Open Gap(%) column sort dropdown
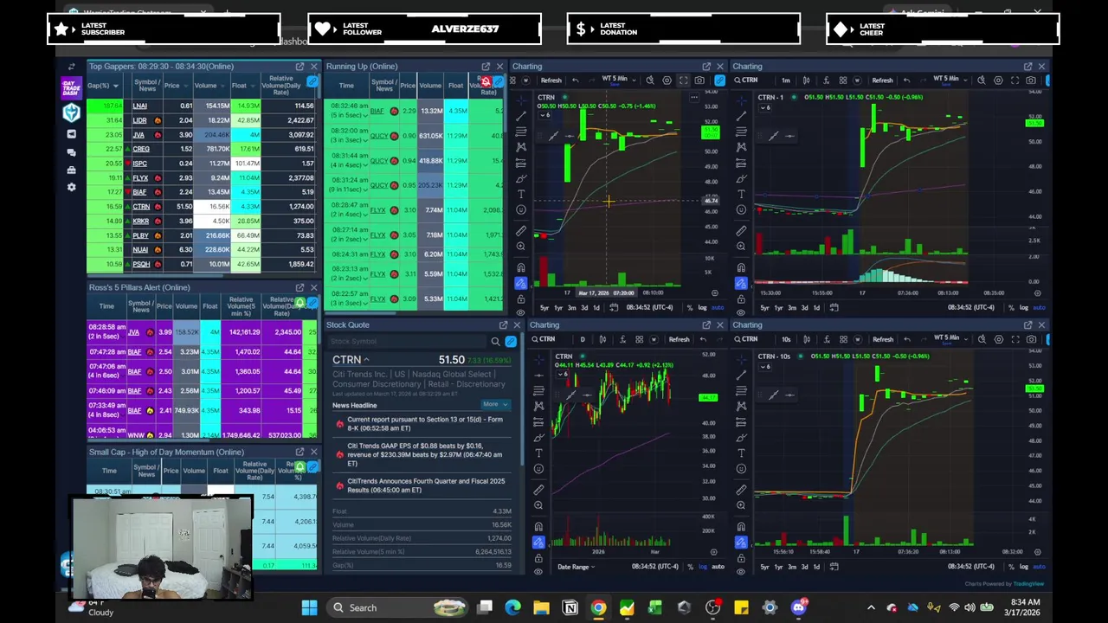The width and height of the screenshot is (1108, 623). pos(114,86)
